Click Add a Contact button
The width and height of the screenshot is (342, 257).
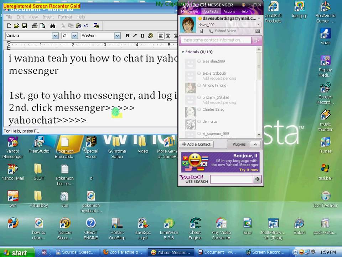tap(196, 144)
